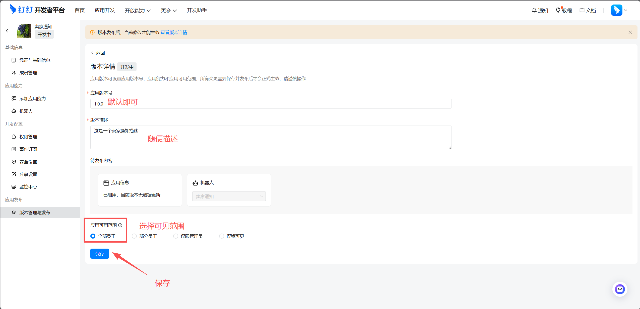Open the 卖家通知 robot dropdown
This screenshot has width=640, height=309.
tap(229, 196)
